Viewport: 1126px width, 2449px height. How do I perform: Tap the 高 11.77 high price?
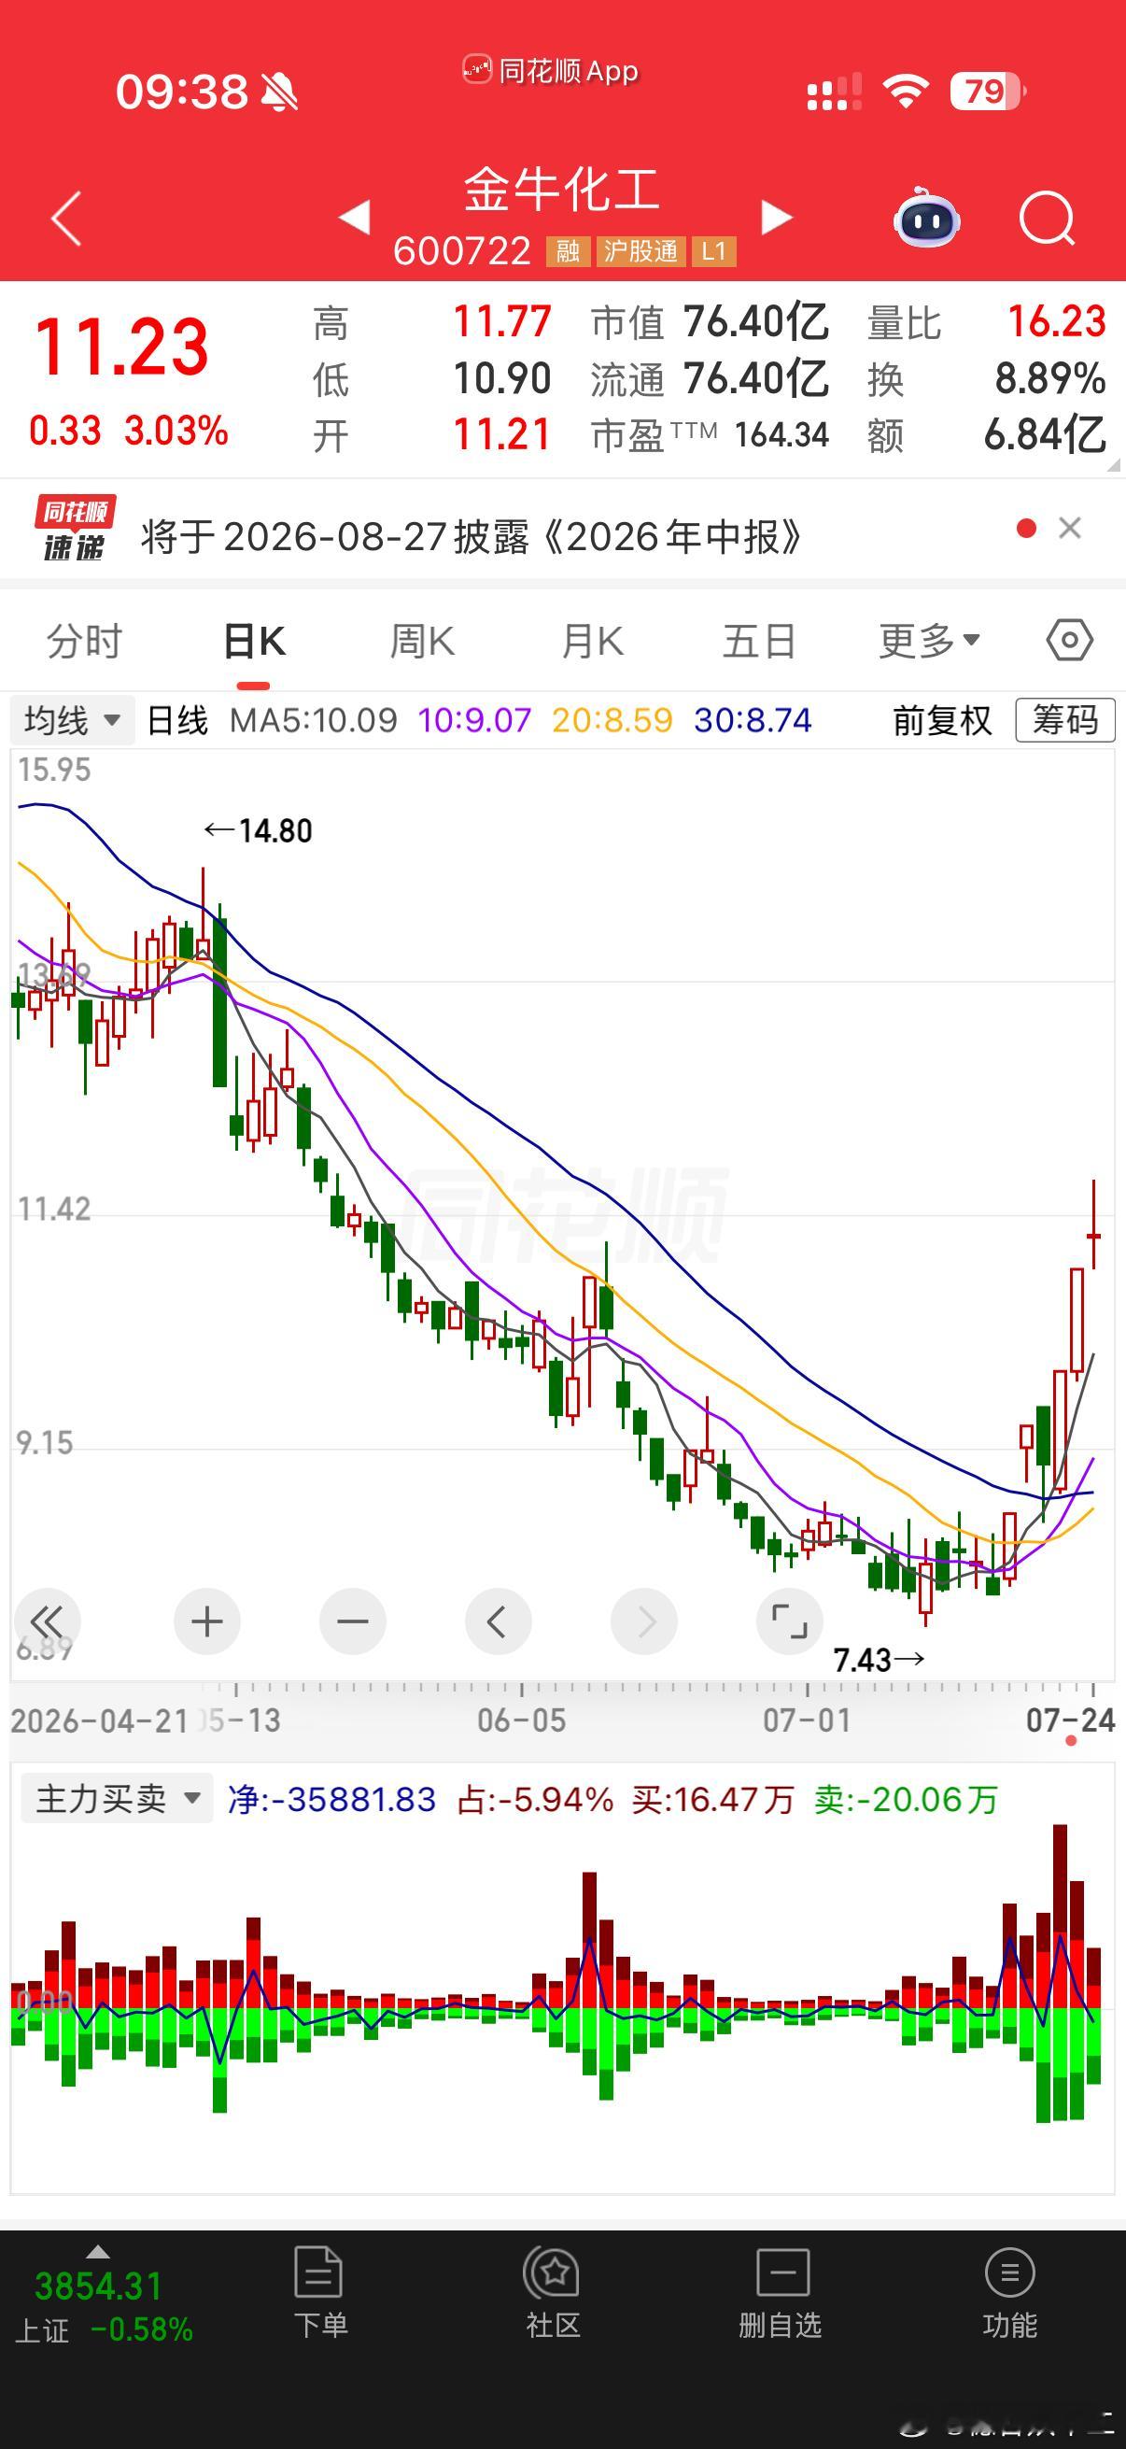tap(501, 322)
